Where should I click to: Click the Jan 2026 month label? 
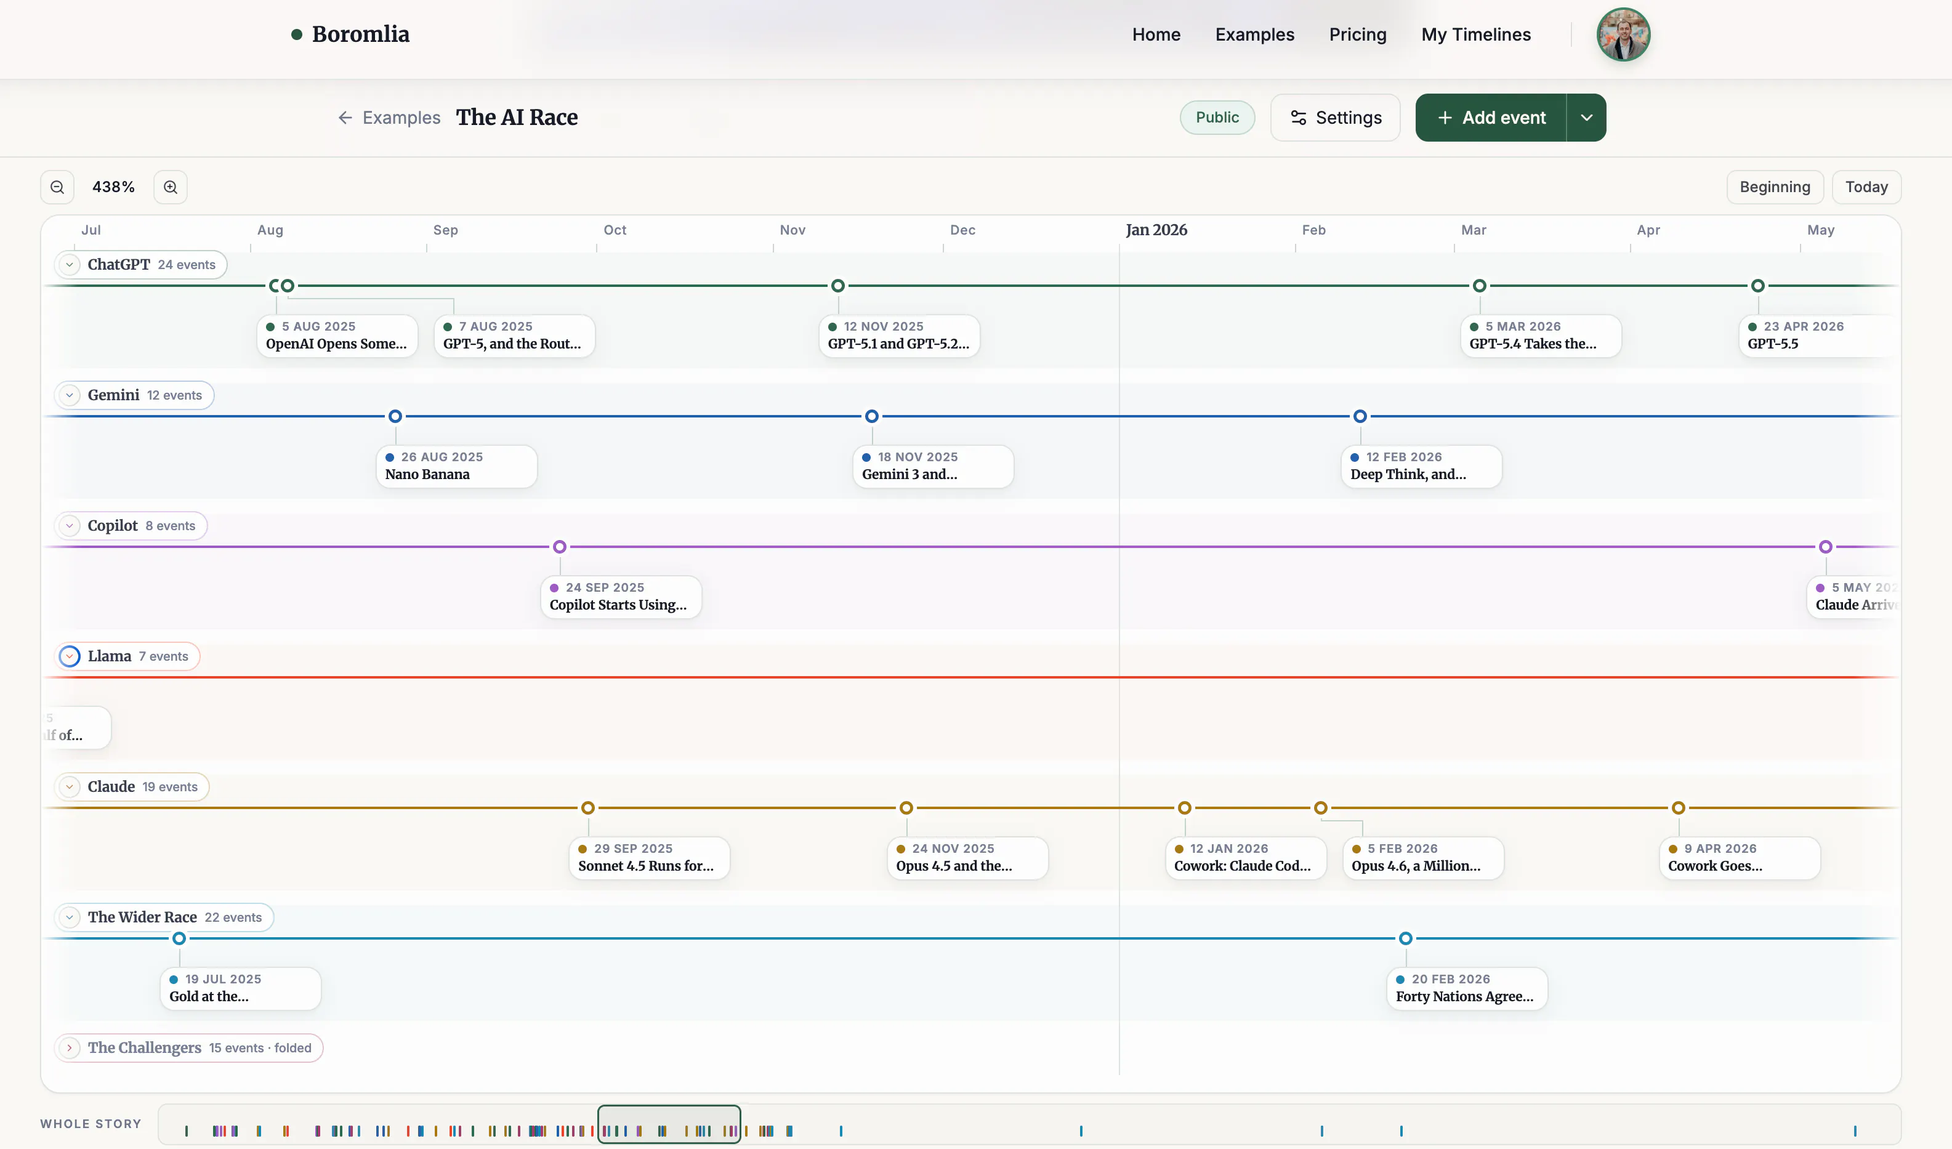pyautogui.click(x=1156, y=230)
